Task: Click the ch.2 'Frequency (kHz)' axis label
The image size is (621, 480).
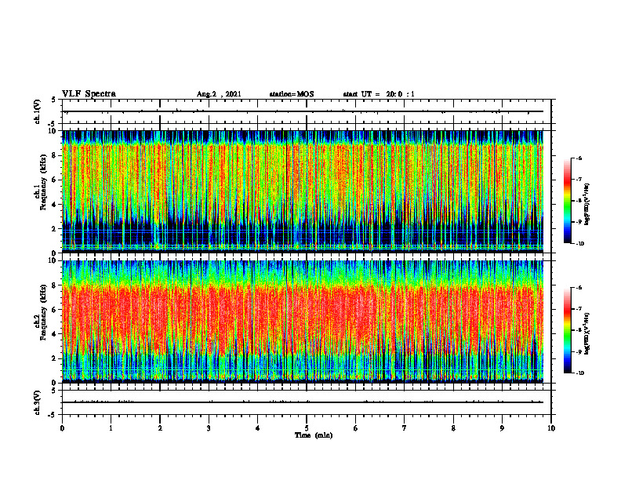Action: [43, 312]
